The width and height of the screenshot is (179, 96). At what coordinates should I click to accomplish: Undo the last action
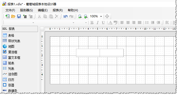tap(66, 16)
